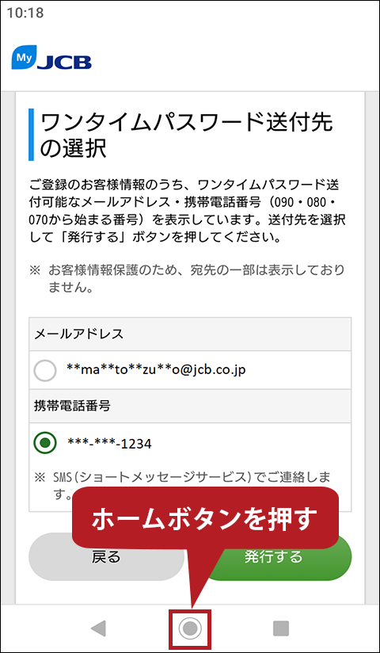The height and width of the screenshot is (653, 380).
Task: Click the ご登録のお客様情報 instruction paragraph
Action: [x=188, y=212]
